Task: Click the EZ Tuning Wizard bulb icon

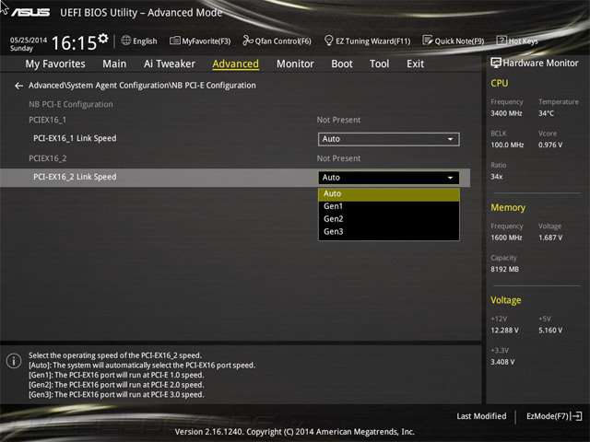Action: [x=328, y=41]
